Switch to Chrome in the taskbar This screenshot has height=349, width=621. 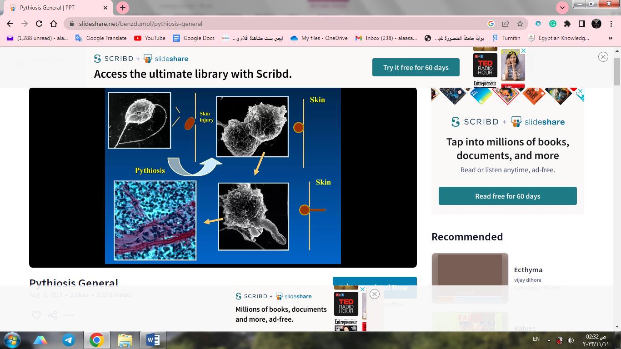coord(96,340)
